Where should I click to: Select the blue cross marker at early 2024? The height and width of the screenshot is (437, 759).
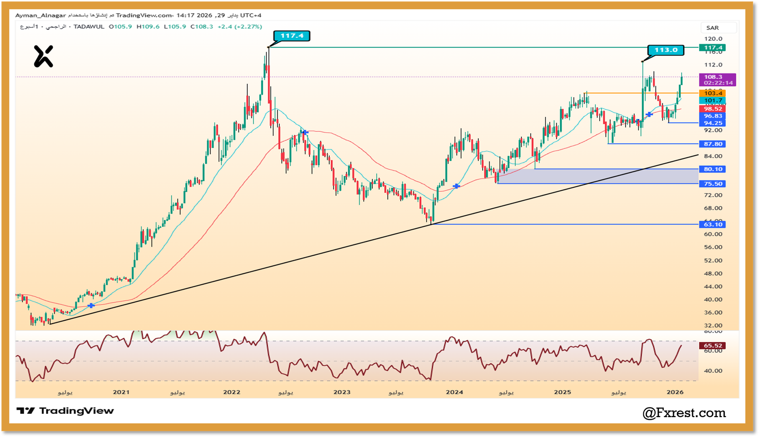pos(456,186)
